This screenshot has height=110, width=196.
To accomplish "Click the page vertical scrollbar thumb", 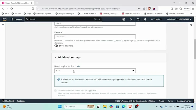I will (x=195, y=49).
